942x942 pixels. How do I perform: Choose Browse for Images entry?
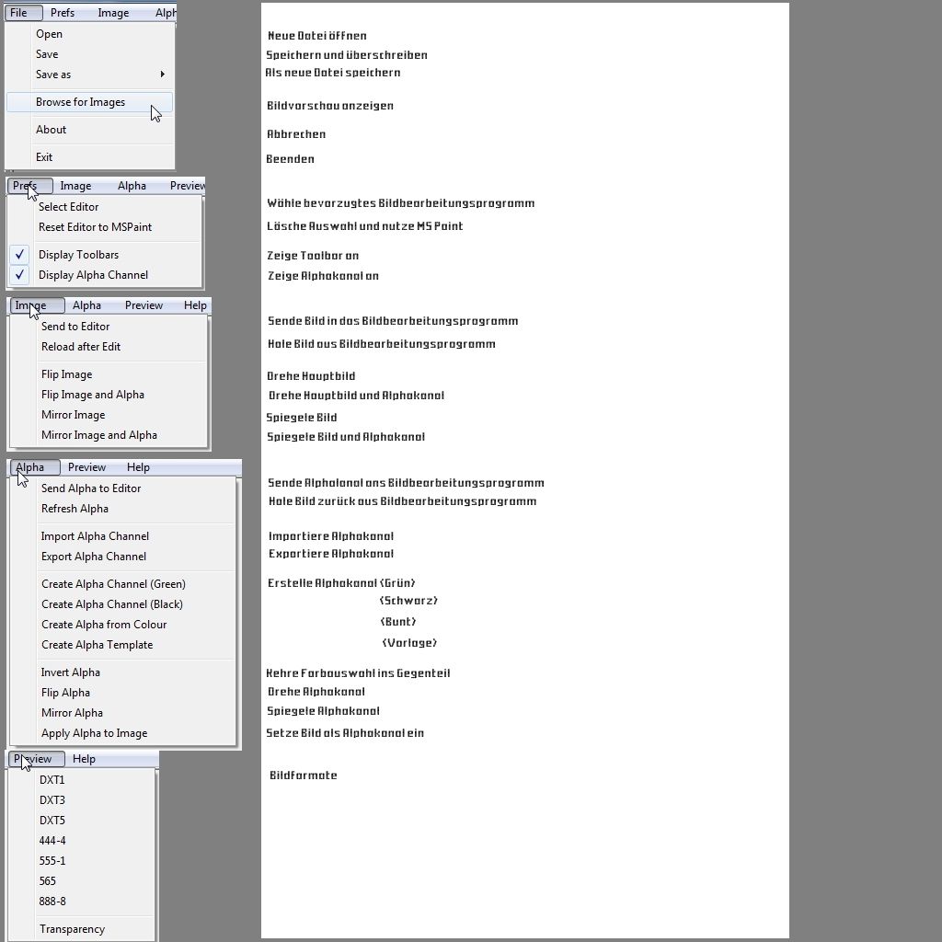point(80,102)
